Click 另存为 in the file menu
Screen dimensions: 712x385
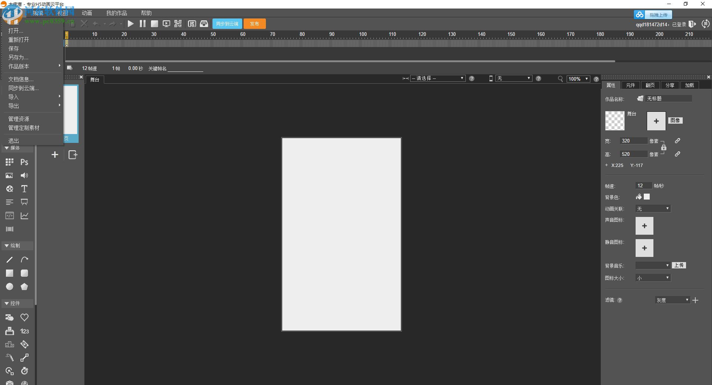click(18, 57)
